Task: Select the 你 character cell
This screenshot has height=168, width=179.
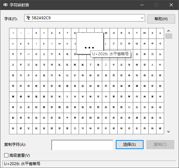Action: click(28, 86)
